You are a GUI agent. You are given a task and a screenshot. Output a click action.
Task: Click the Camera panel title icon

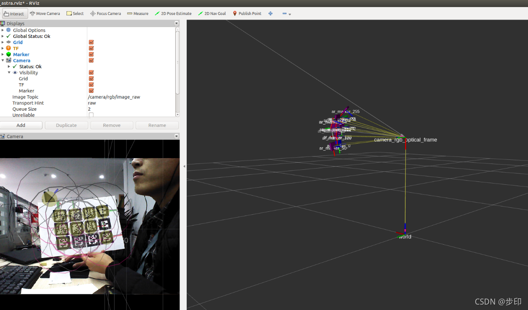click(x=2, y=136)
